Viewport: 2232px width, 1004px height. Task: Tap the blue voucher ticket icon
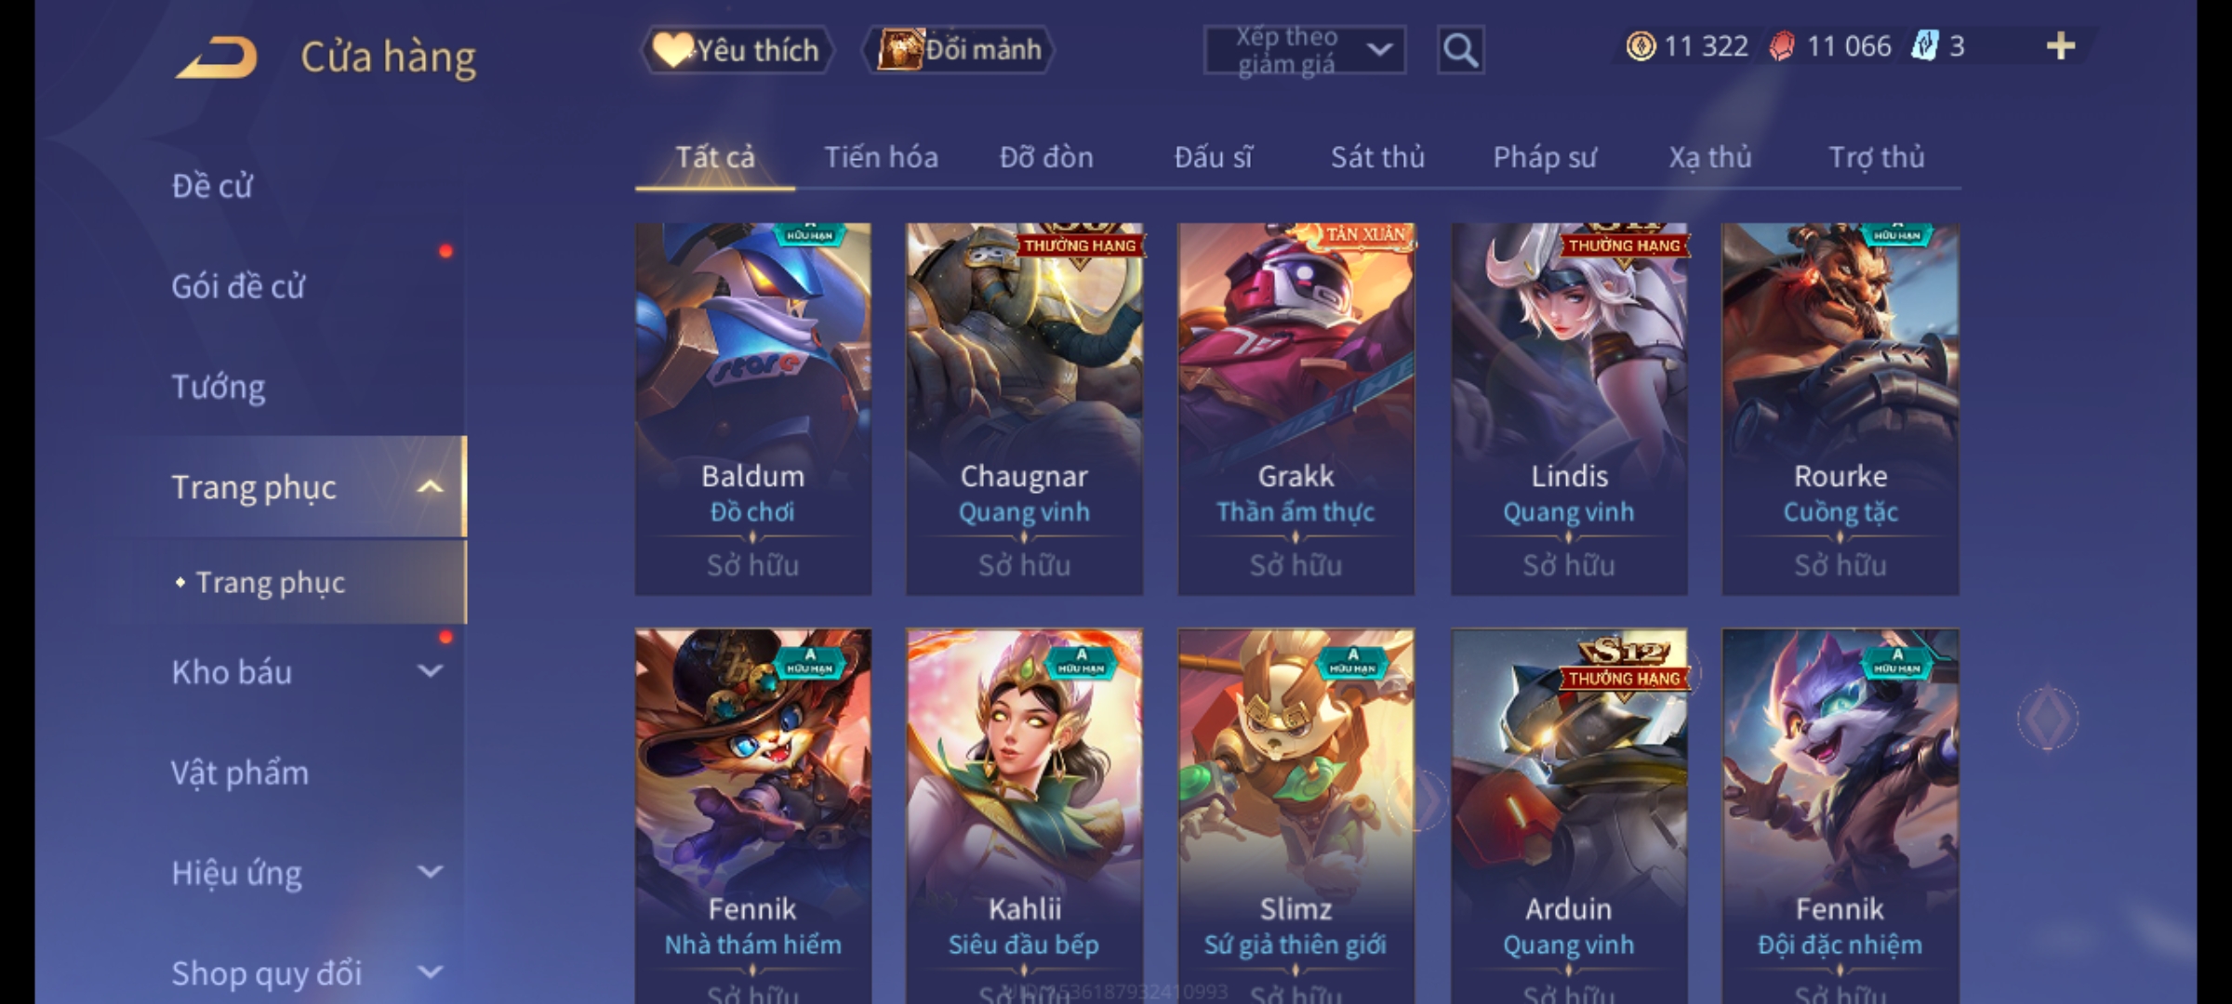pyautogui.click(x=1923, y=46)
